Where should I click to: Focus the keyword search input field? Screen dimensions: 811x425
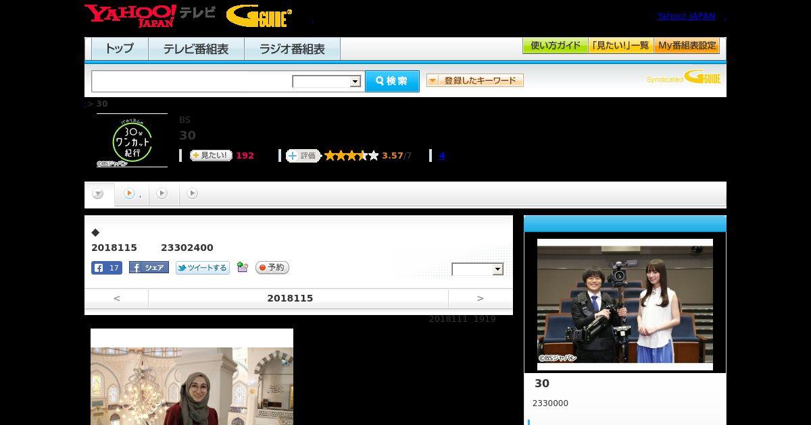point(192,81)
